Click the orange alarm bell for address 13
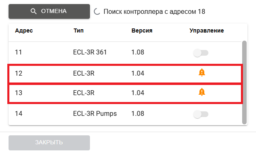 pos(202,92)
